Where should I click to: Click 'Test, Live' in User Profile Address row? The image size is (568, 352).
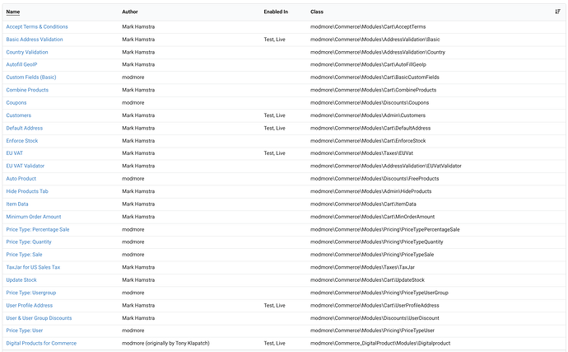[274, 305]
